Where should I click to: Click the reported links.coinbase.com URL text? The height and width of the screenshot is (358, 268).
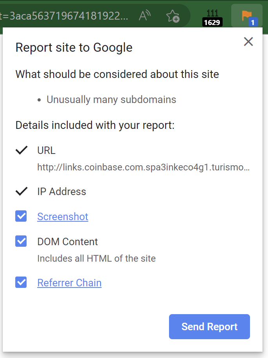(143, 168)
